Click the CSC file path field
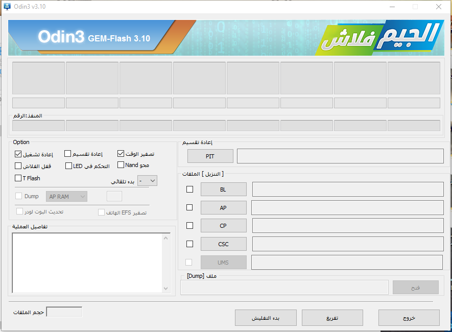452x332 pixels. (348, 244)
